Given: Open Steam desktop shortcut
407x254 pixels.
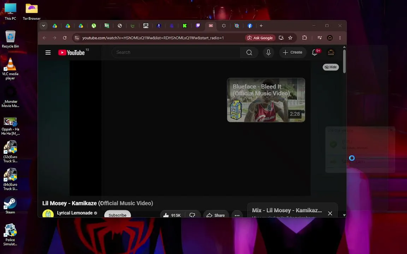Looking at the screenshot, I should point(10,205).
